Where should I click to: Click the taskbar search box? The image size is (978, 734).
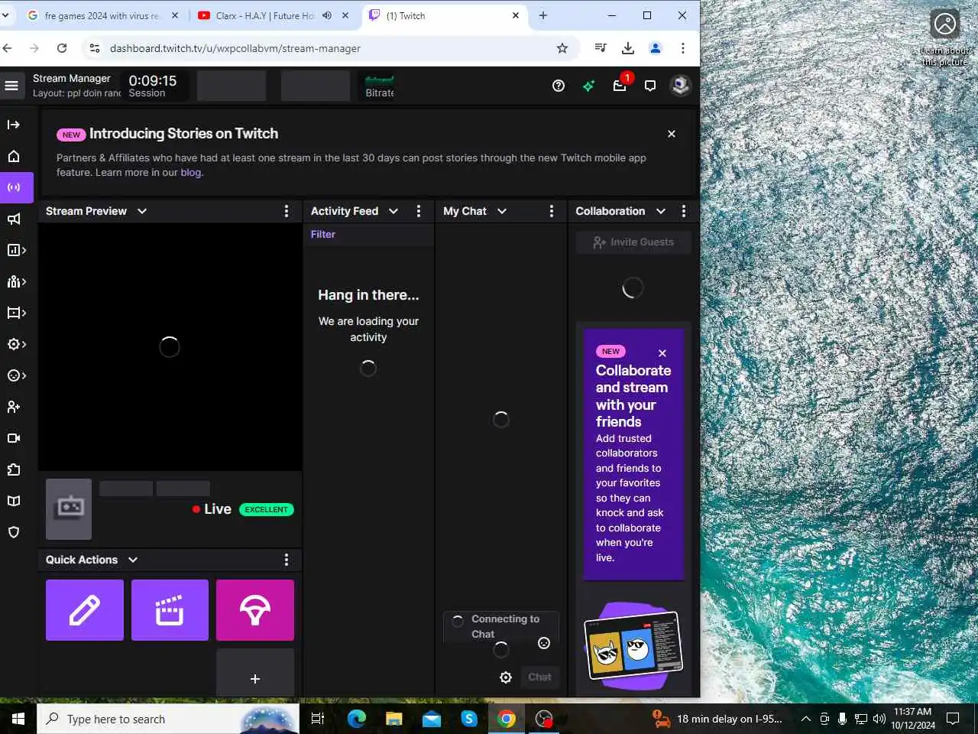168,719
